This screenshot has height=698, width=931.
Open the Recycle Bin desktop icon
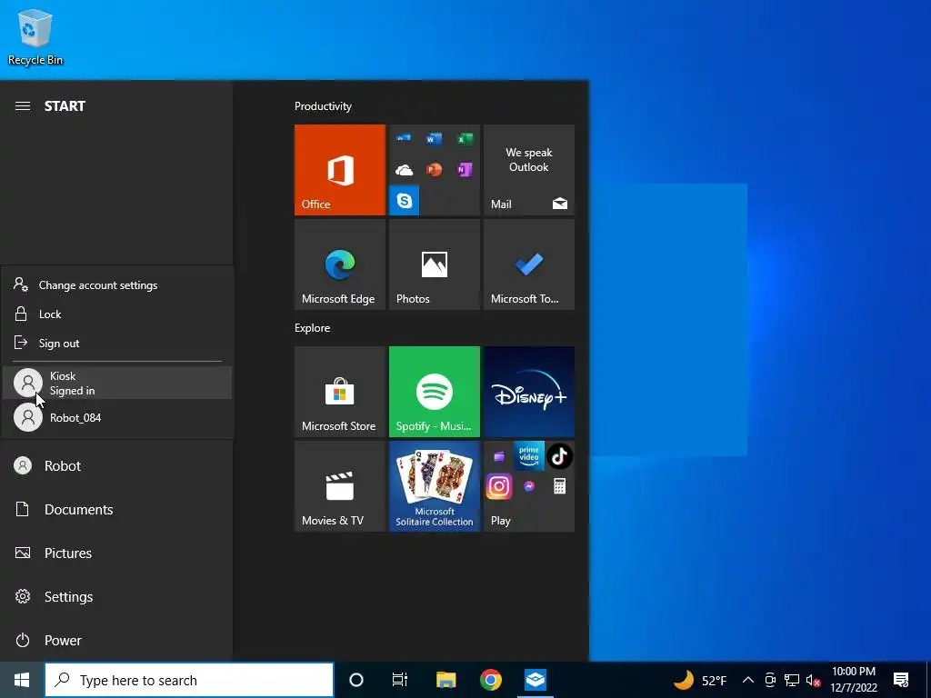coord(35,36)
